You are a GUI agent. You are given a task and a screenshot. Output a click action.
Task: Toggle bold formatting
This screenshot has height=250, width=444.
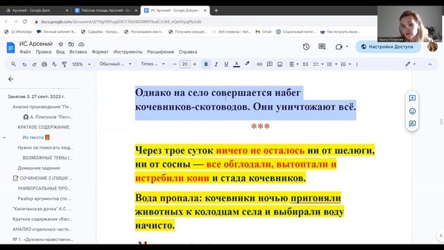pyautogui.click(x=206, y=65)
